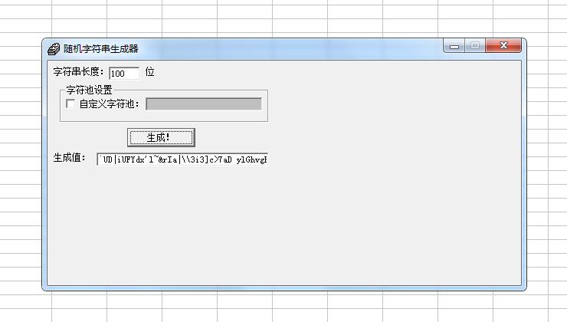This screenshot has width=567, height=322.
Task: Click the 字符池设置 group box heading
Action: tap(90, 90)
